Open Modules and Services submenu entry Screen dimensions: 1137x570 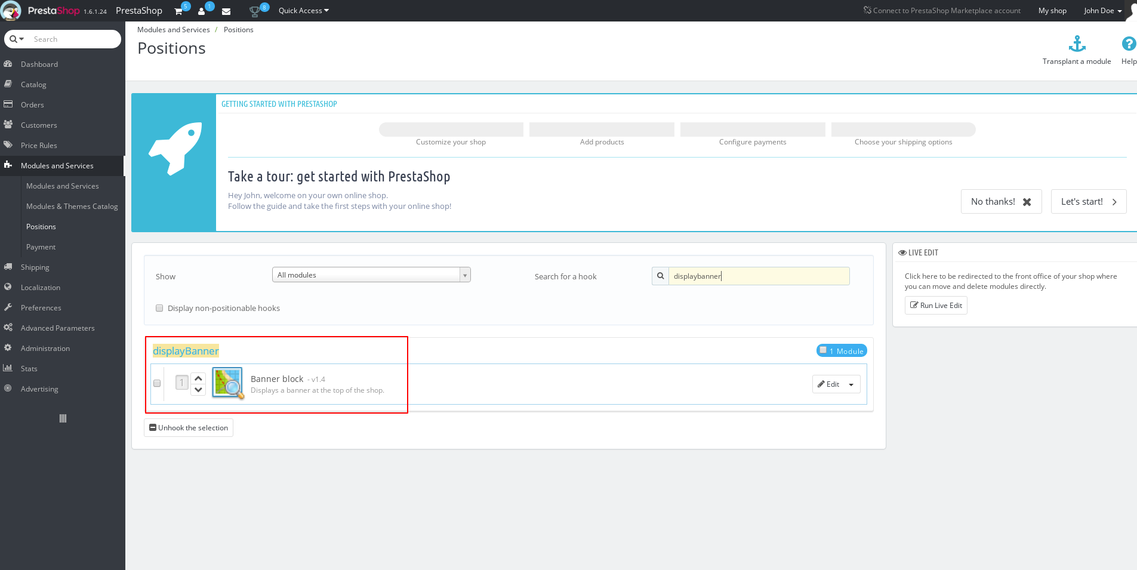point(63,186)
